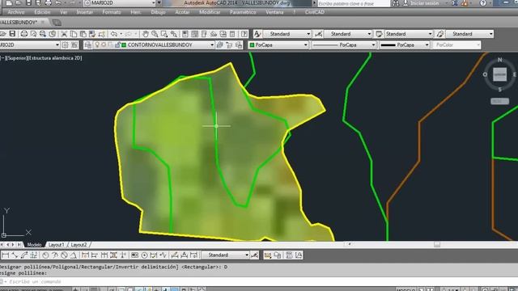Open the Insertar menu
This screenshot has height=291, width=518.
click(84, 12)
